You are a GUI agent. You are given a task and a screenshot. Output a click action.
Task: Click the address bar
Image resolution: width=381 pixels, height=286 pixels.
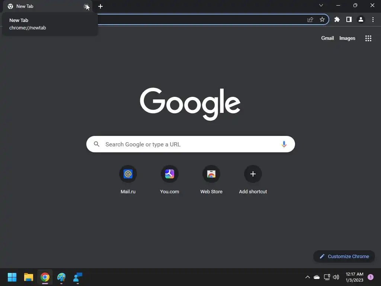199,19
